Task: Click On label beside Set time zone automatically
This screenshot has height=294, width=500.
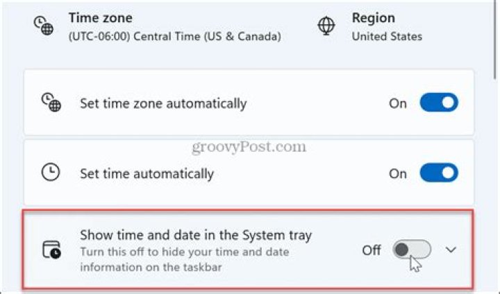Action: click(398, 104)
